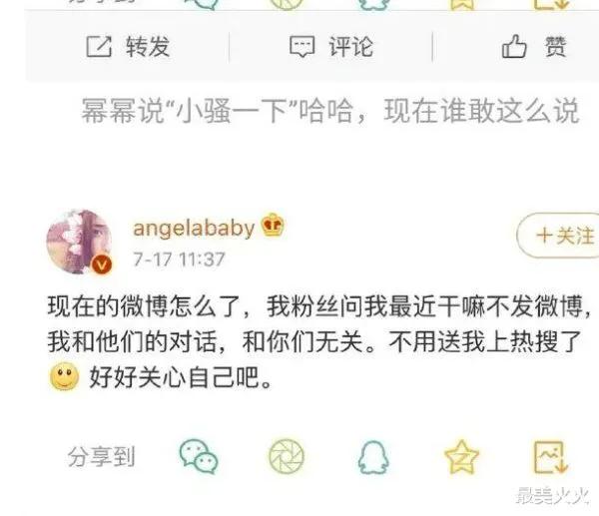Like the post with thumbs-up icon
Image resolution: width=599 pixels, height=516 pixels.
click(x=514, y=46)
